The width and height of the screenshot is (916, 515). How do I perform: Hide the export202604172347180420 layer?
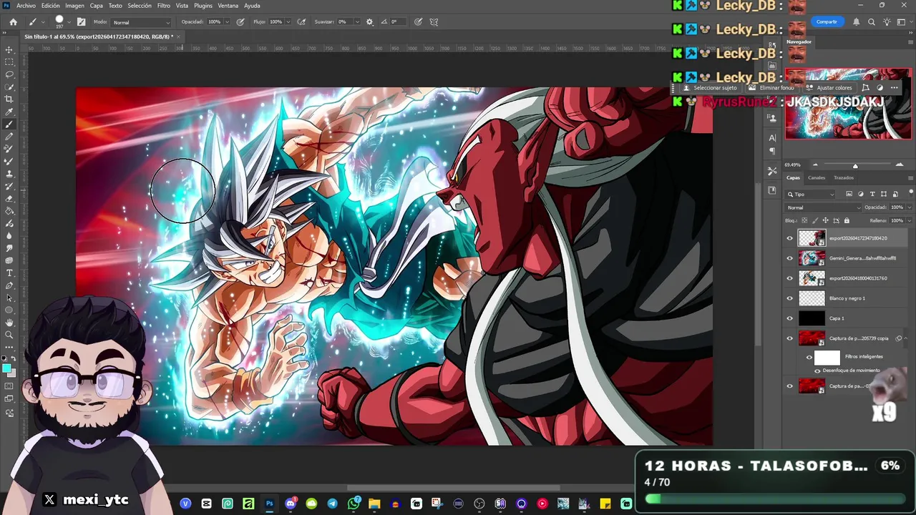pos(790,238)
